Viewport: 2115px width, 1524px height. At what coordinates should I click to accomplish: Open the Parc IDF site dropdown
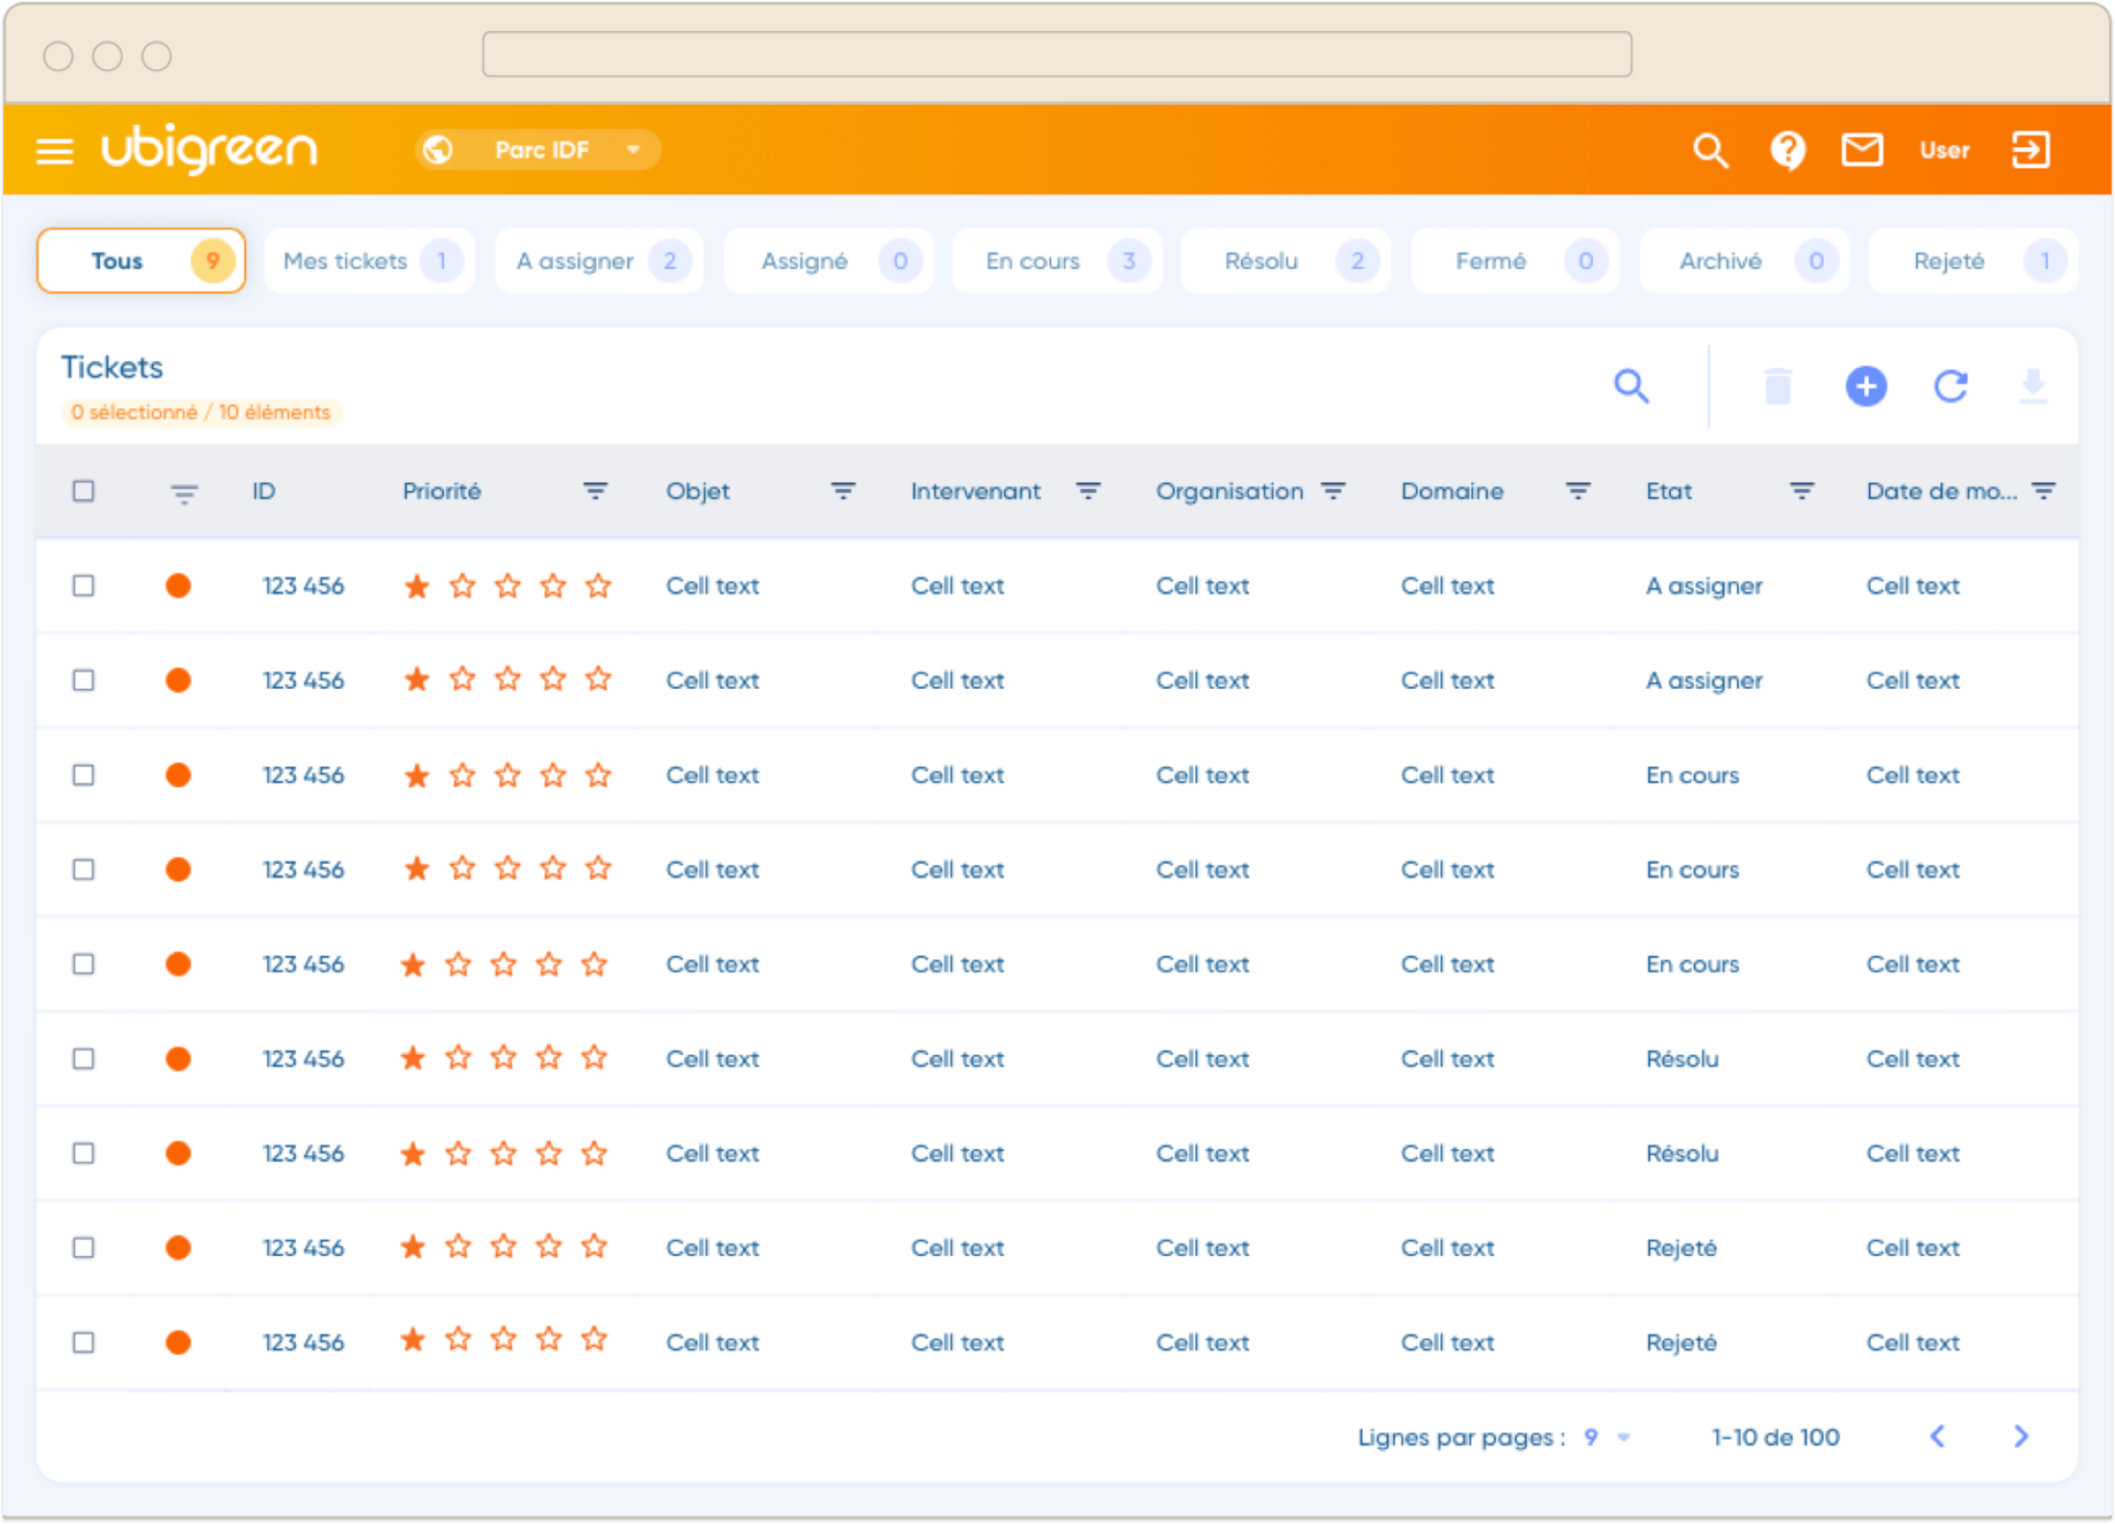[538, 150]
